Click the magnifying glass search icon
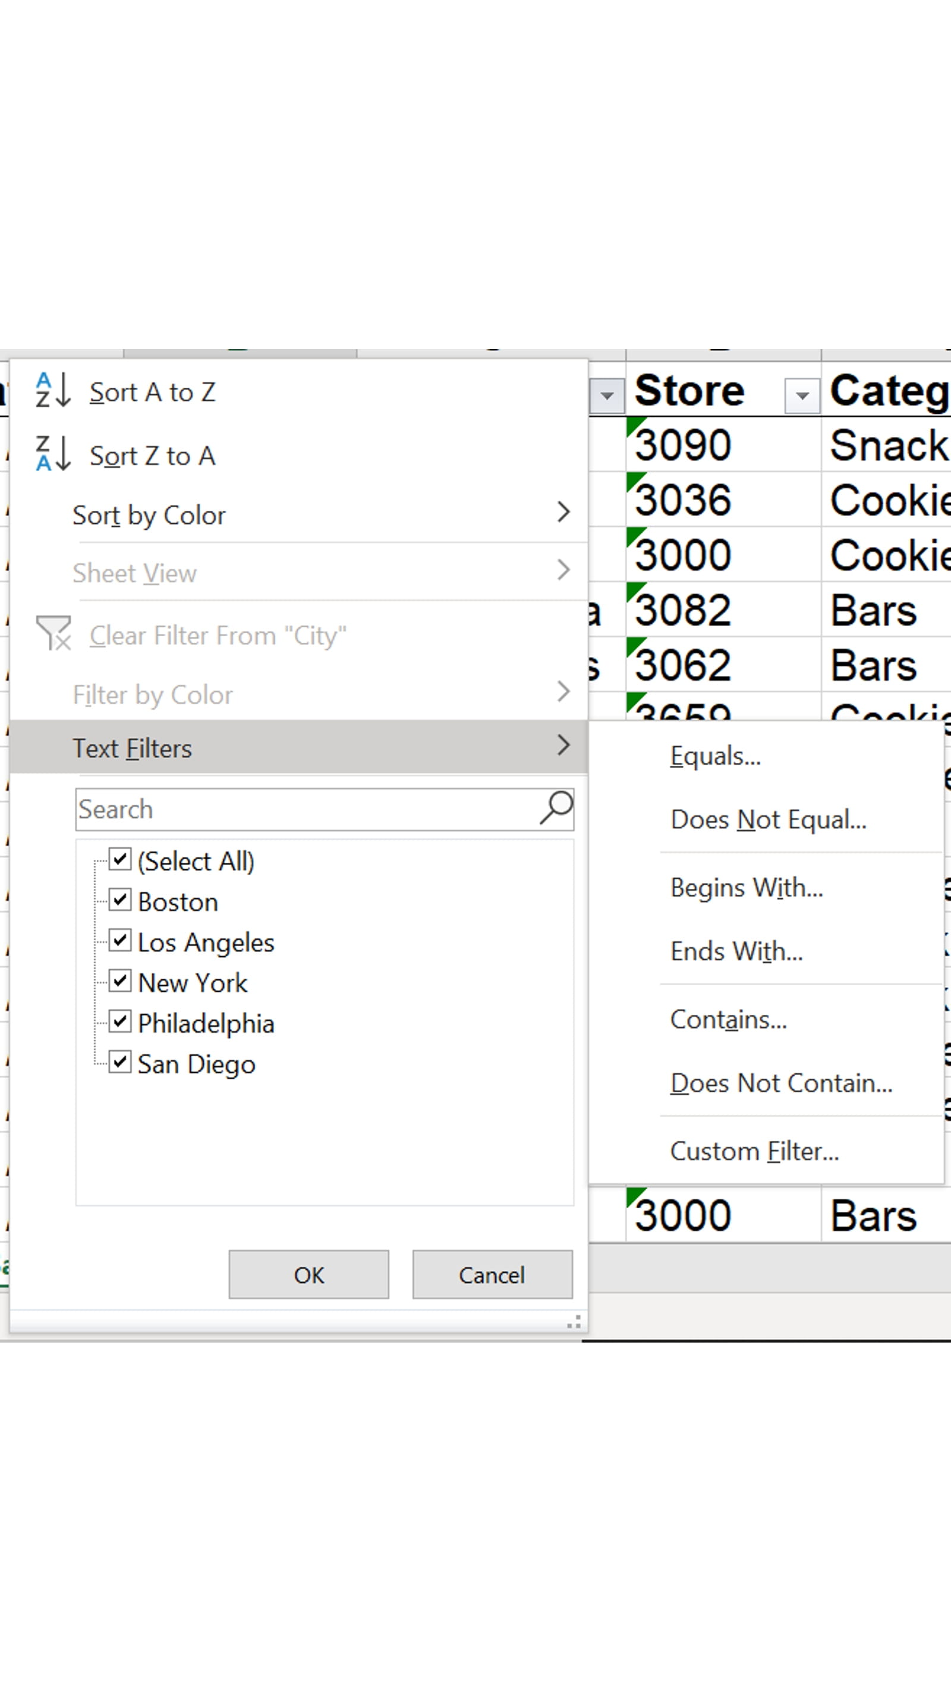The image size is (951, 1691). point(556,808)
